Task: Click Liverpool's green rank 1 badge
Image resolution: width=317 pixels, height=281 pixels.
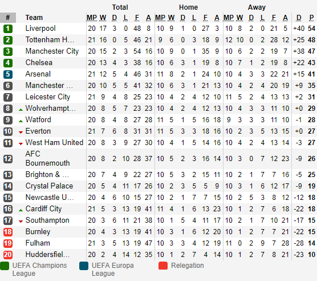Action: point(8,29)
